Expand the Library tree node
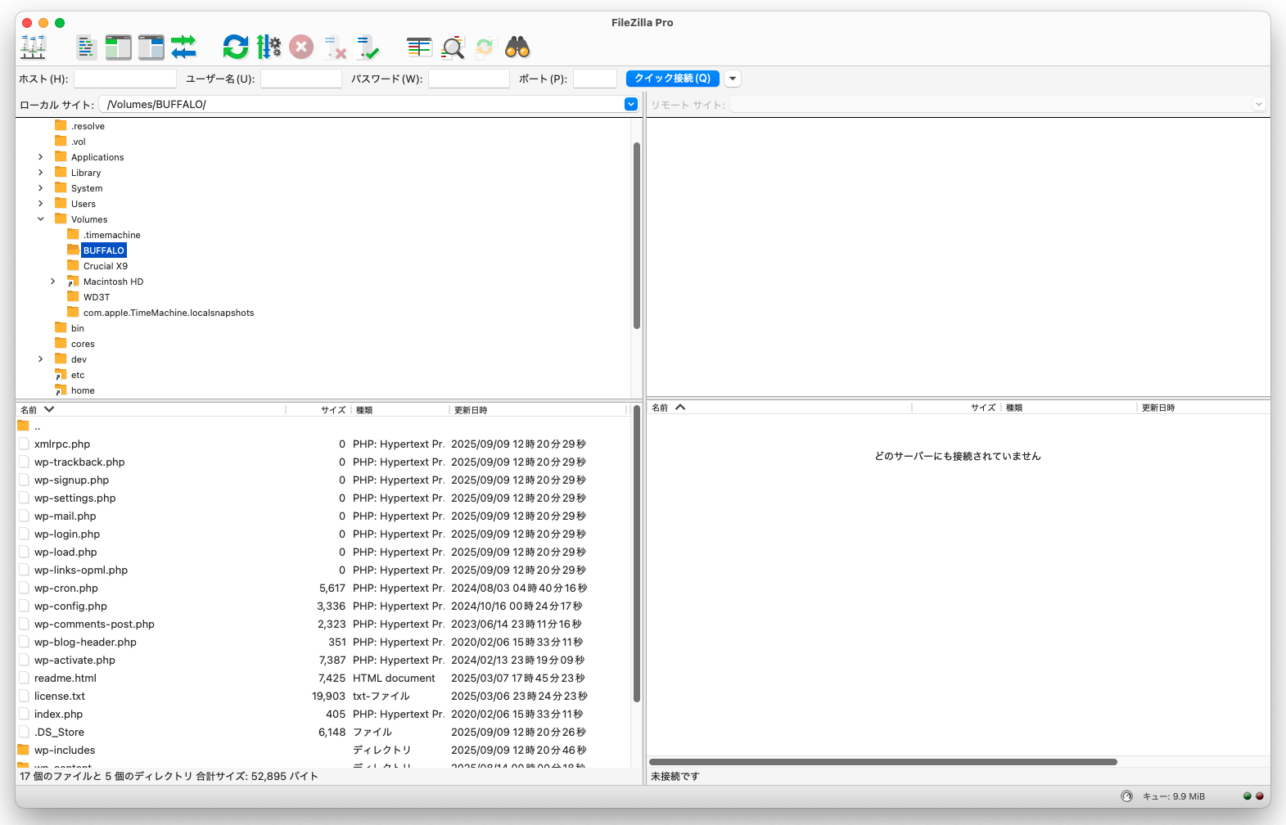1286x825 pixels. [x=41, y=172]
